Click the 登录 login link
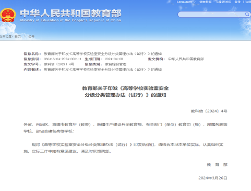 (x=237, y=2)
